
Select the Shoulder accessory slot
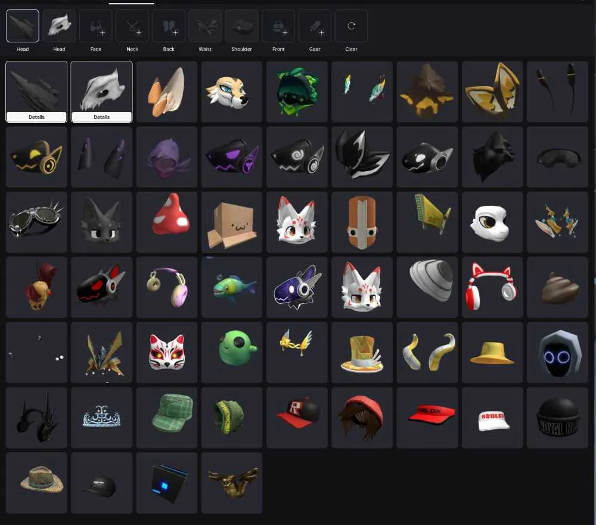(x=242, y=26)
